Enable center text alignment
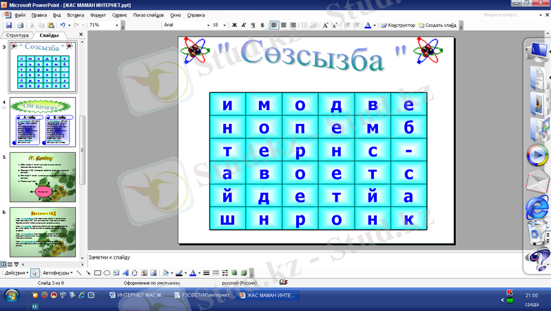The image size is (551, 311). click(x=284, y=25)
